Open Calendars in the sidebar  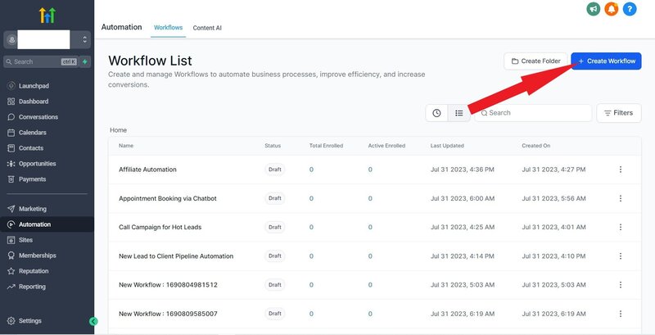[x=32, y=133]
